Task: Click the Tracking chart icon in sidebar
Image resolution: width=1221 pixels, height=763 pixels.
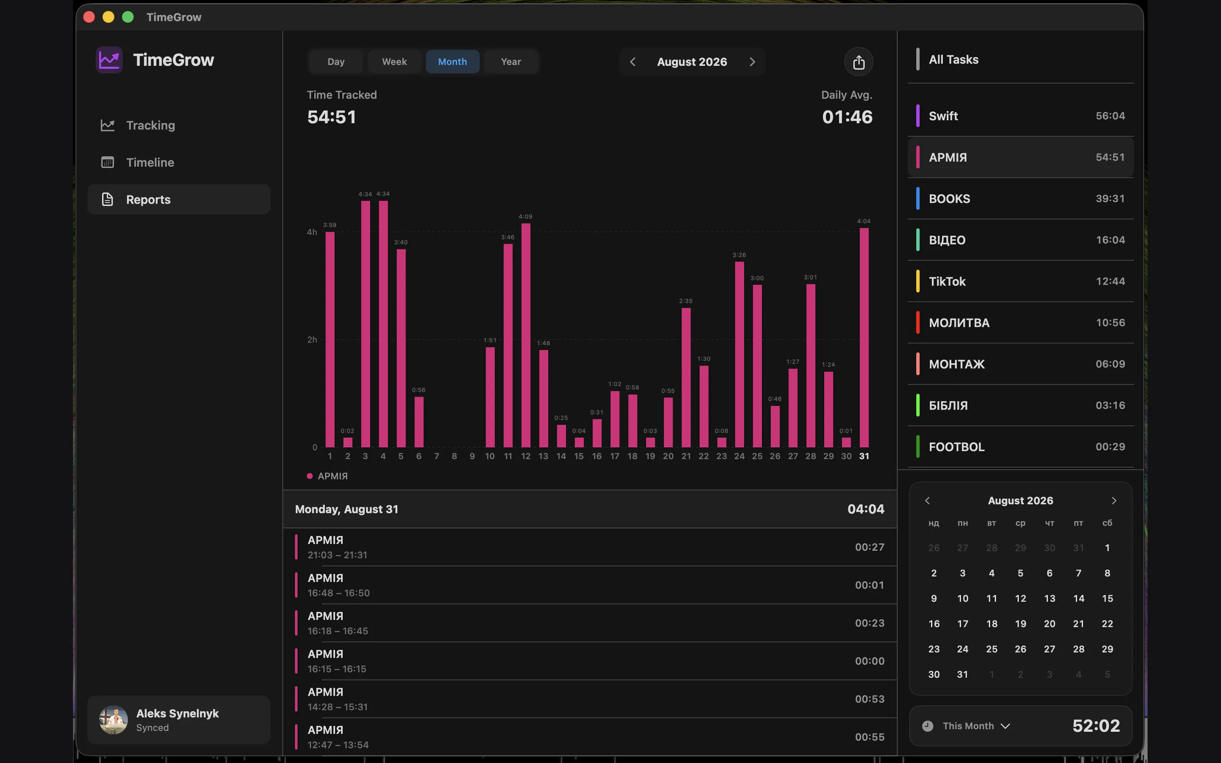Action: [x=107, y=125]
